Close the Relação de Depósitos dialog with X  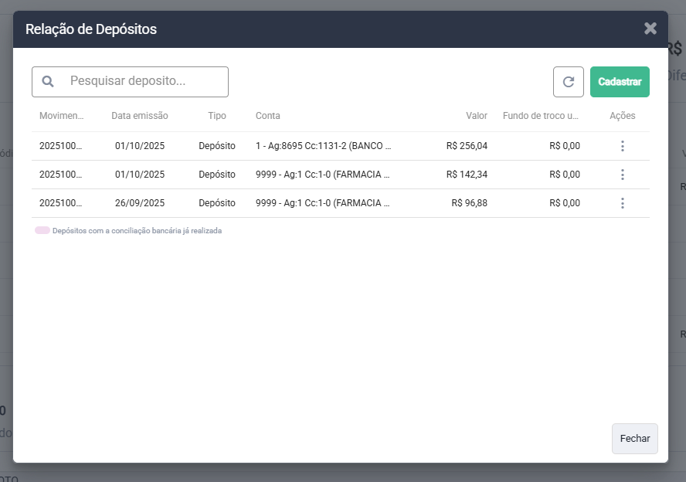pyautogui.click(x=650, y=29)
